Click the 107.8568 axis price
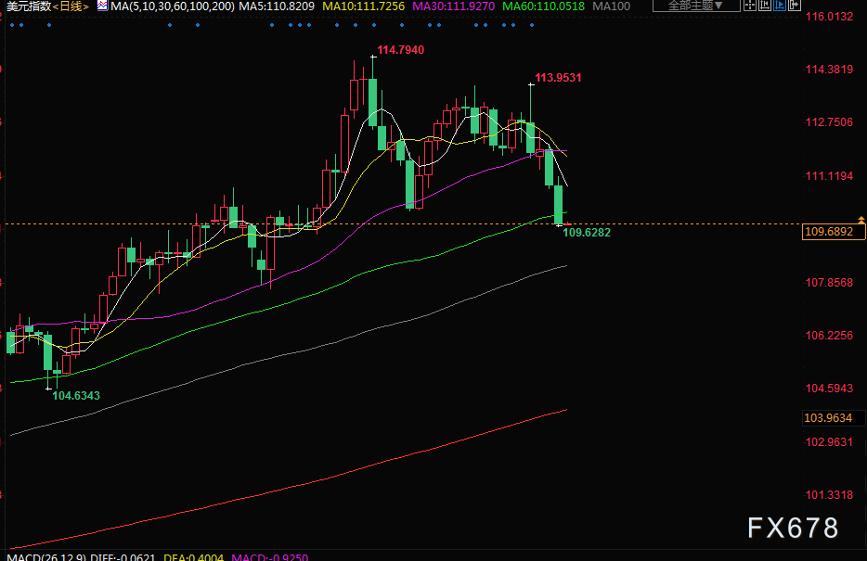This screenshot has width=867, height=561. pos(829,283)
